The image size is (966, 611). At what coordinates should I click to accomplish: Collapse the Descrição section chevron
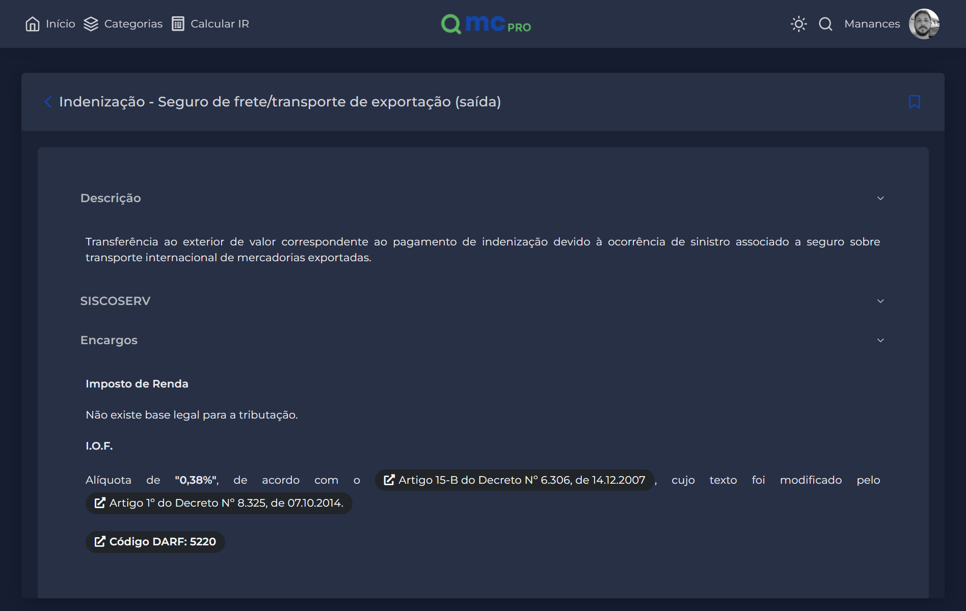tap(880, 198)
